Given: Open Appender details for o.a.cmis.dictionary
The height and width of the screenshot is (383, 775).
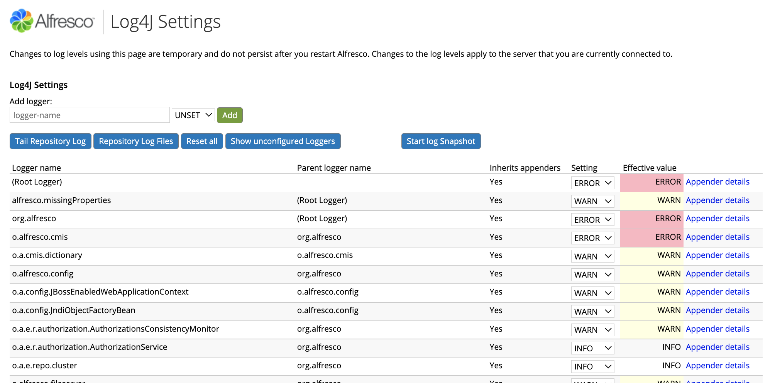Looking at the screenshot, I should pos(717,255).
